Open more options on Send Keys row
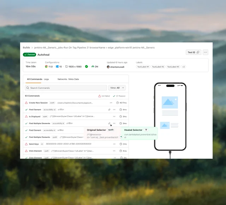This screenshot has height=205, width=226. pyautogui.click(x=114, y=144)
